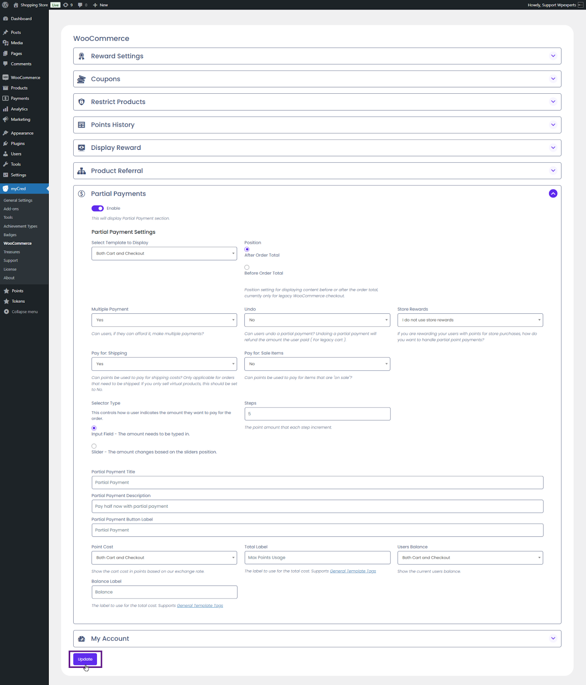The image size is (586, 685).
Task: Open General Template Tags link under Total Label
Action: 353,571
